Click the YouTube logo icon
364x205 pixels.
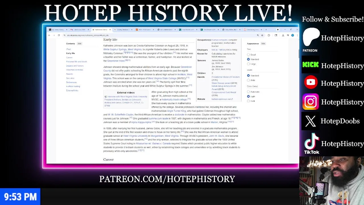(311, 83)
